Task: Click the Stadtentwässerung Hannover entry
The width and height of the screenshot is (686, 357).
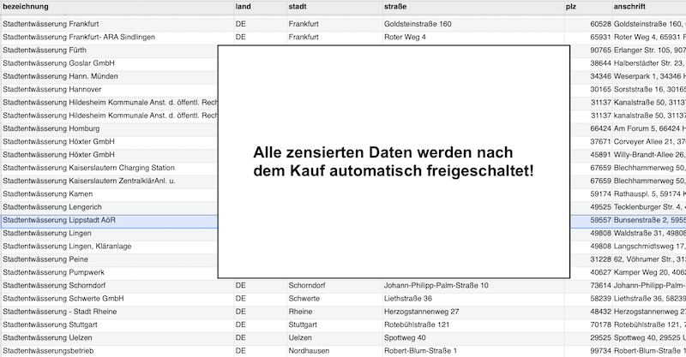Action: point(52,90)
